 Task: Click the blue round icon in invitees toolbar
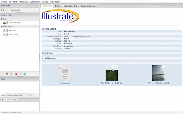point(25,74)
